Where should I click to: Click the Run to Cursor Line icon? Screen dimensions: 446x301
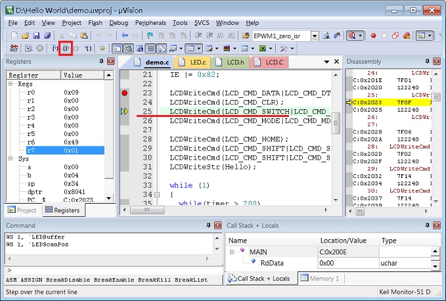coord(89,49)
